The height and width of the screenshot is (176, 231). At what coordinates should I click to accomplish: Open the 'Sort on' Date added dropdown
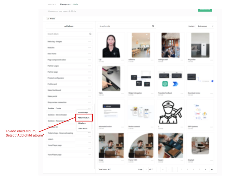click(206, 26)
